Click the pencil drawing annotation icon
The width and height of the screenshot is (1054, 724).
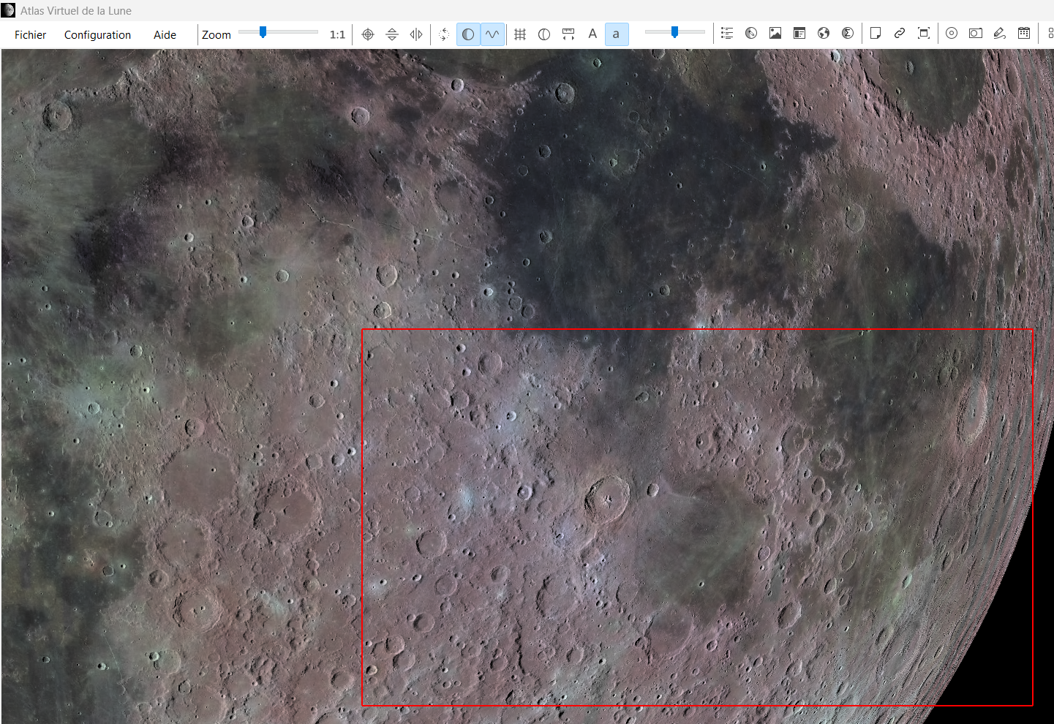1000,34
